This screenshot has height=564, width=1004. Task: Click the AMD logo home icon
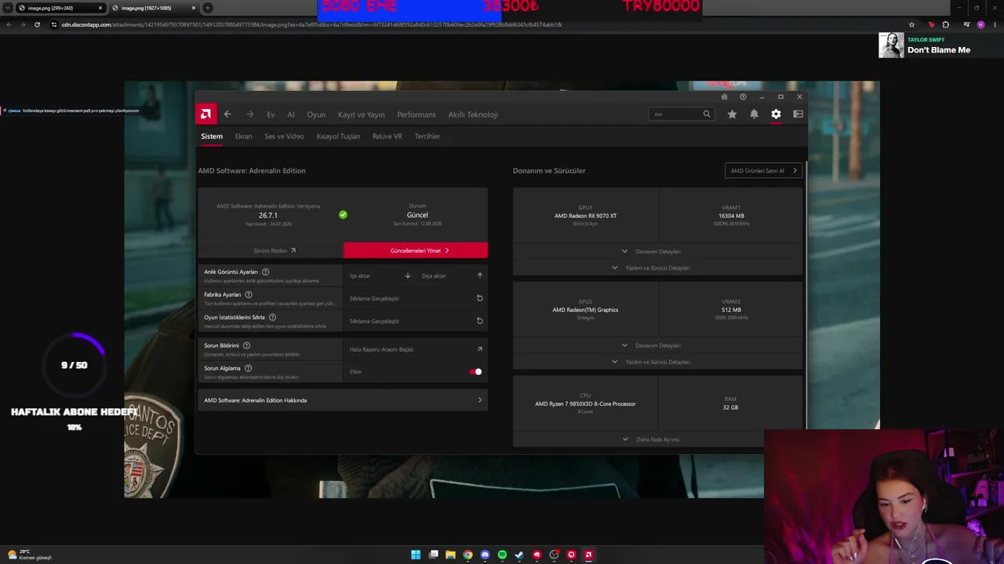(206, 114)
